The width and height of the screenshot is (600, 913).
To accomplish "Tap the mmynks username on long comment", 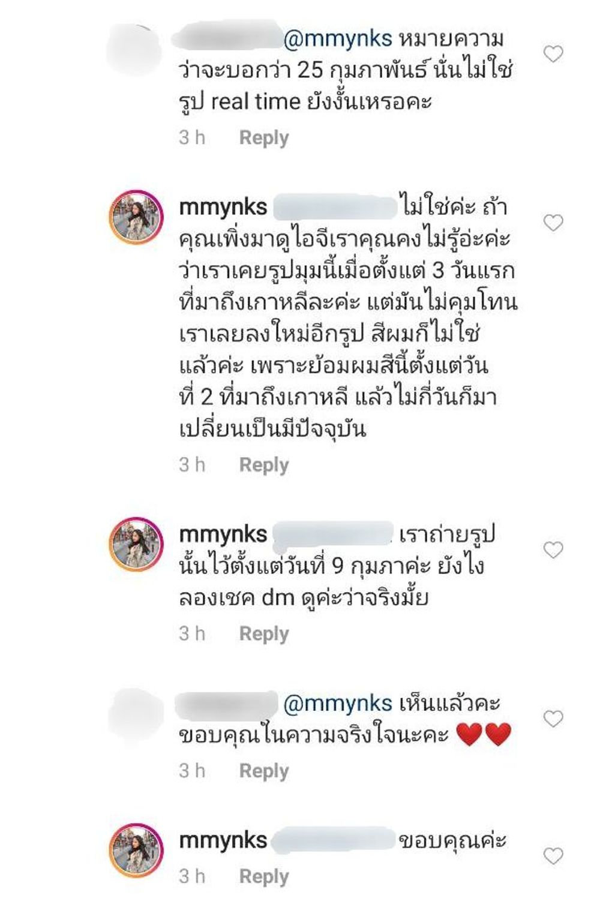I will pos(223,208).
